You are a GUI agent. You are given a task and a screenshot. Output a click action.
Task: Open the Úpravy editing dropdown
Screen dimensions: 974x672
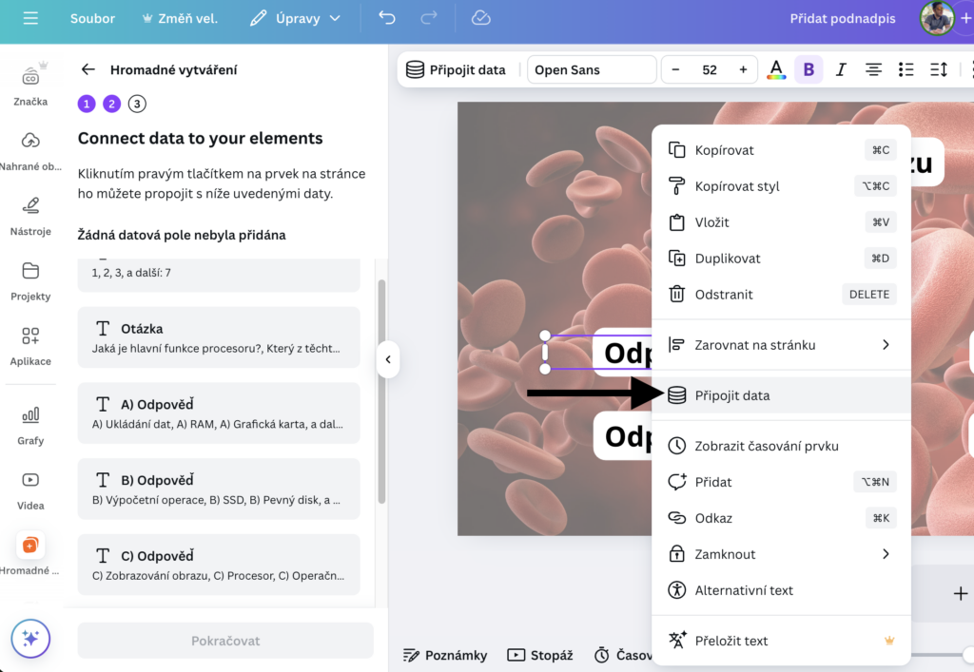295,19
